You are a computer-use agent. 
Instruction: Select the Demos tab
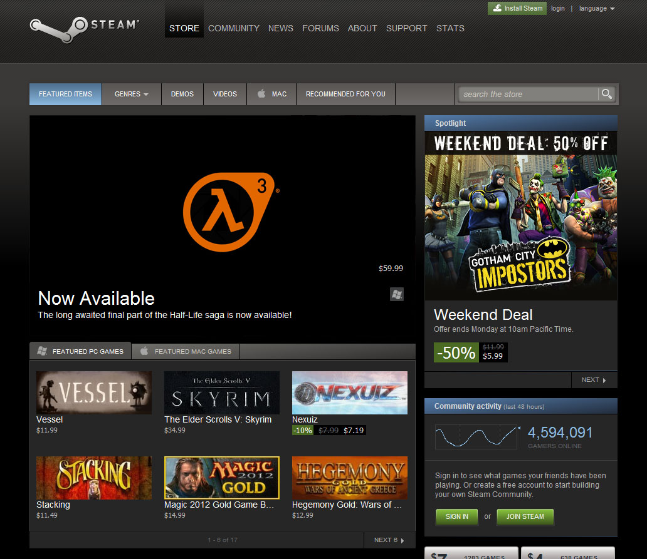tap(182, 94)
